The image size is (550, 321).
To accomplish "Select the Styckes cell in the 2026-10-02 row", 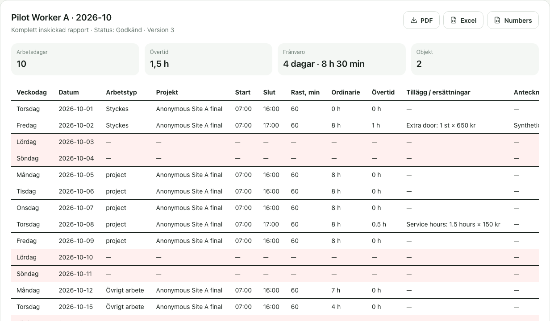I will tap(117, 125).
